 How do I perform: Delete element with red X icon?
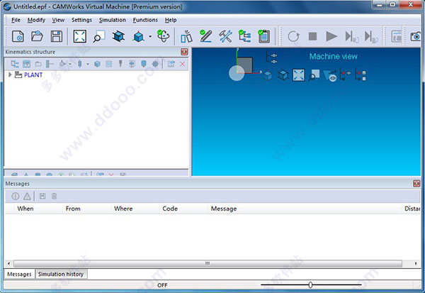[x=183, y=64]
